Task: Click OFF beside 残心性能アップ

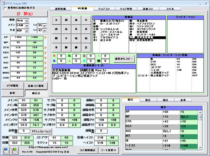Action: point(195,76)
